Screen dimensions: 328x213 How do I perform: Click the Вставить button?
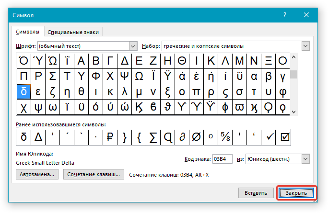(256, 193)
